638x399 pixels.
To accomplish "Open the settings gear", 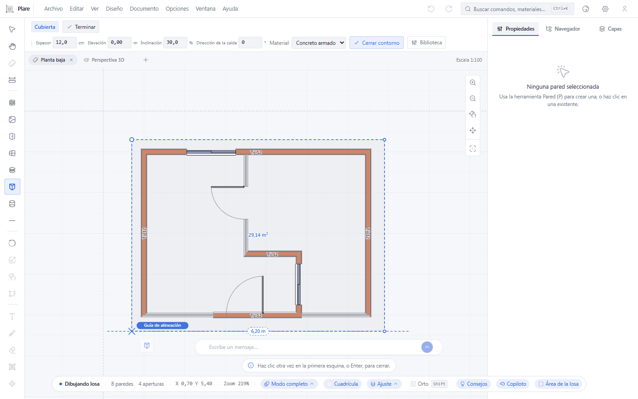I will tap(605, 9).
